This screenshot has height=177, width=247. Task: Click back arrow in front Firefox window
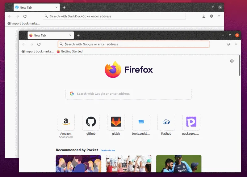coord(24,44)
